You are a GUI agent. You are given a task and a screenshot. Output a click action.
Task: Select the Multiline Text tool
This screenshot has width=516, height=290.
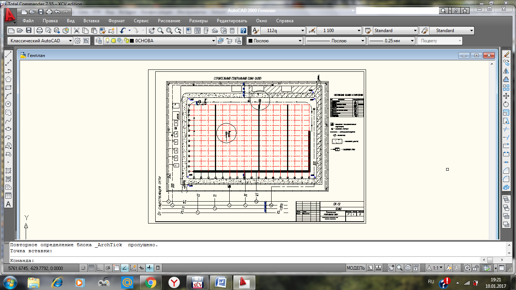(x=8, y=204)
